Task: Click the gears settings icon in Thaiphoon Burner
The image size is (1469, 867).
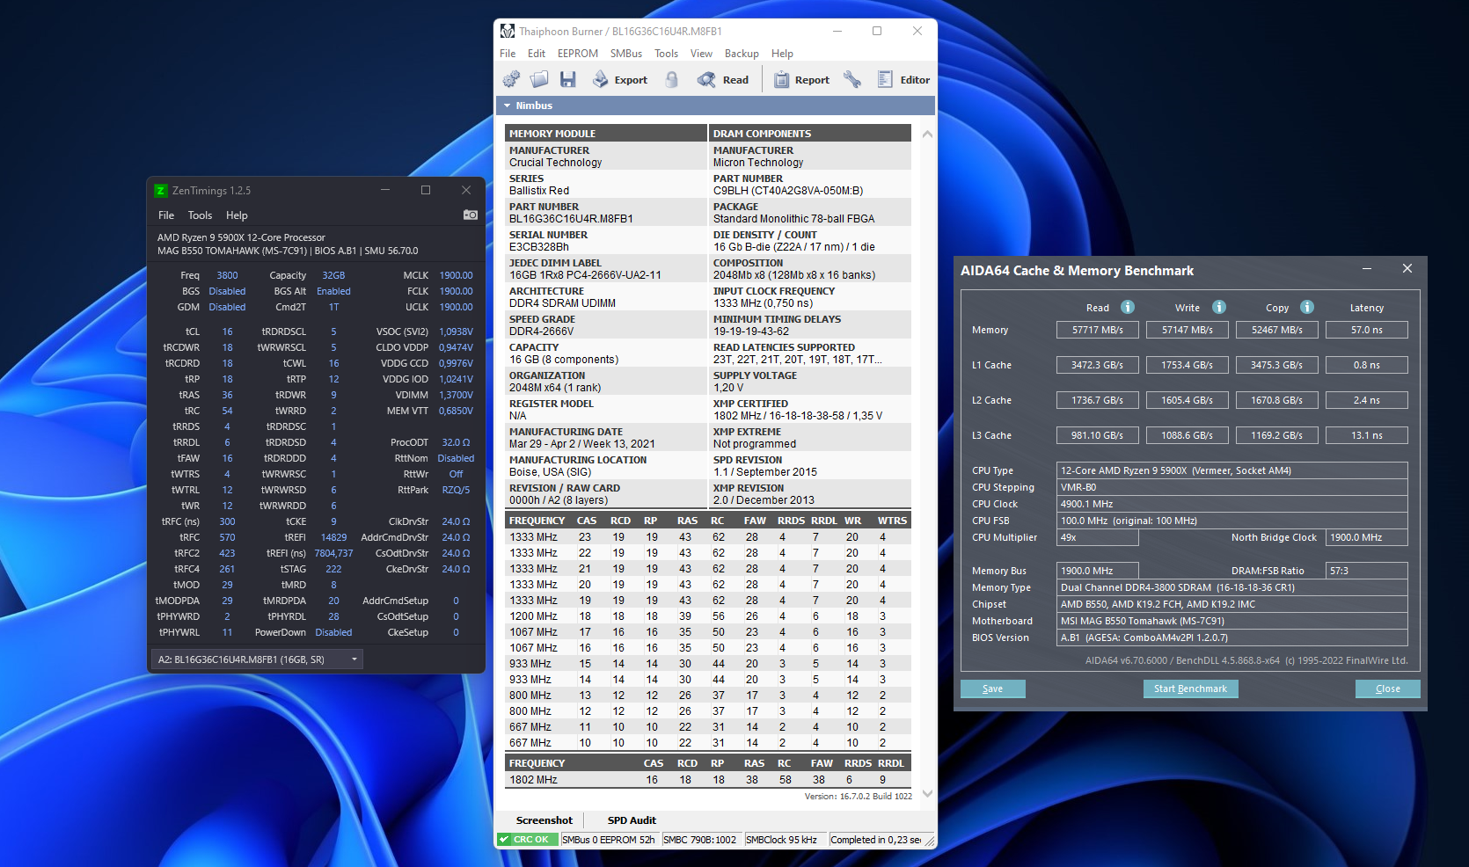Action: tap(511, 80)
